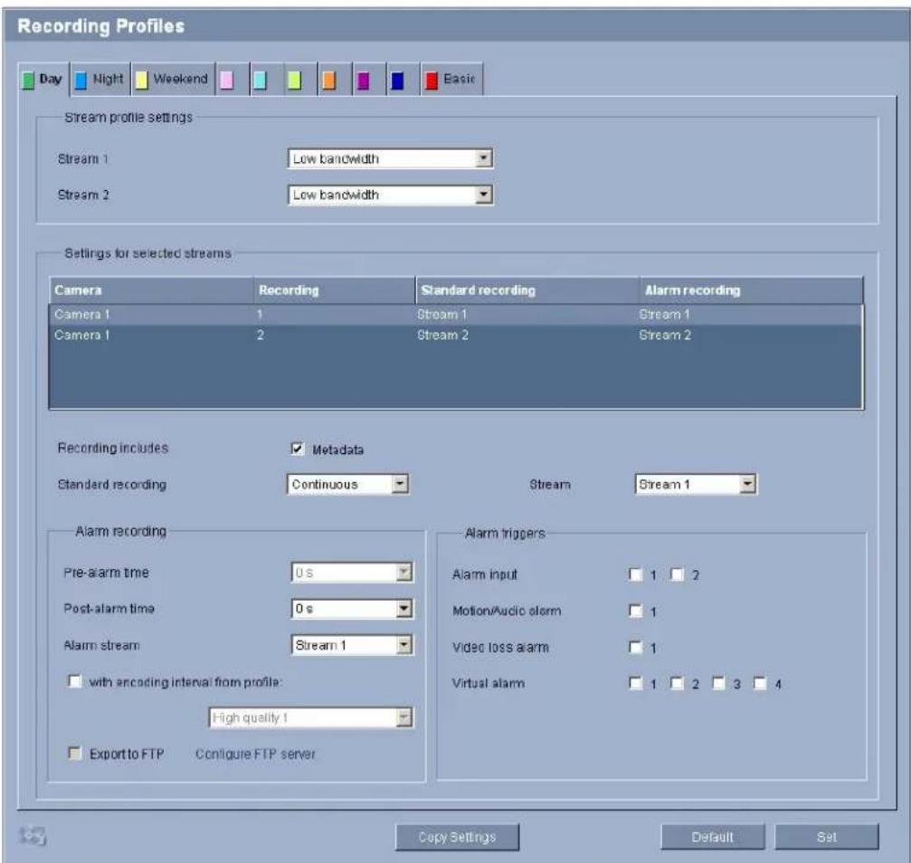Click the Copy Settings button

click(x=457, y=837)
